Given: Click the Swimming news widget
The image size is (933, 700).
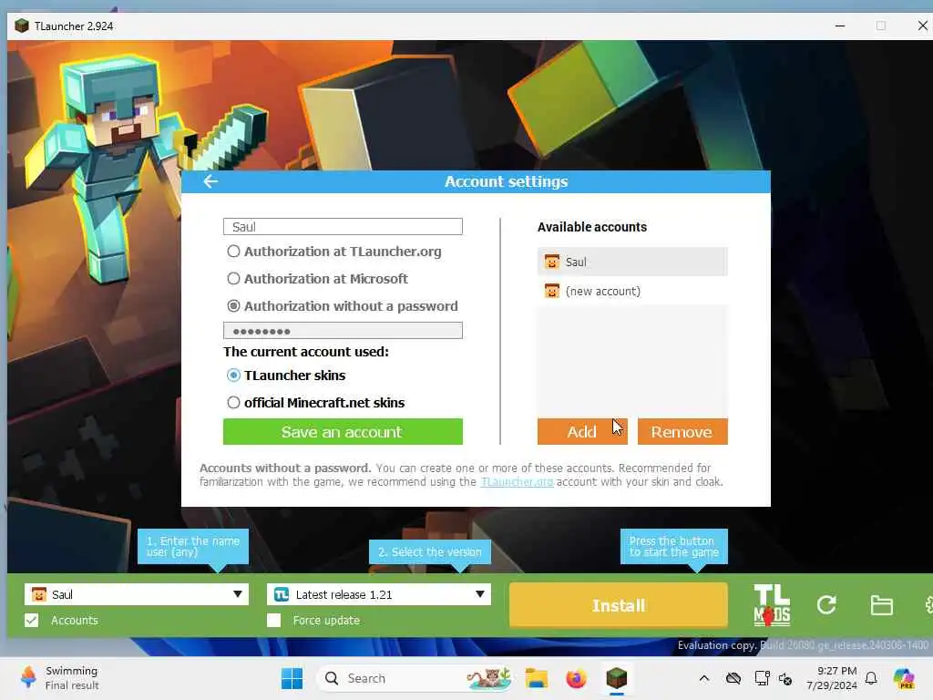Looking at the screenshot, I should [x=59, y=678].
